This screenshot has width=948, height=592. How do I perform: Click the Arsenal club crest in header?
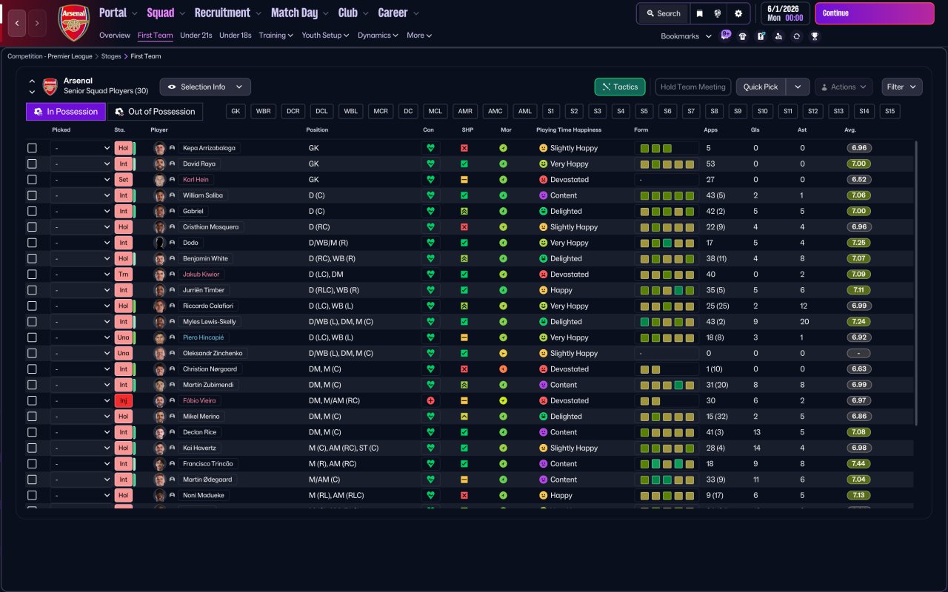coord(73,23)
